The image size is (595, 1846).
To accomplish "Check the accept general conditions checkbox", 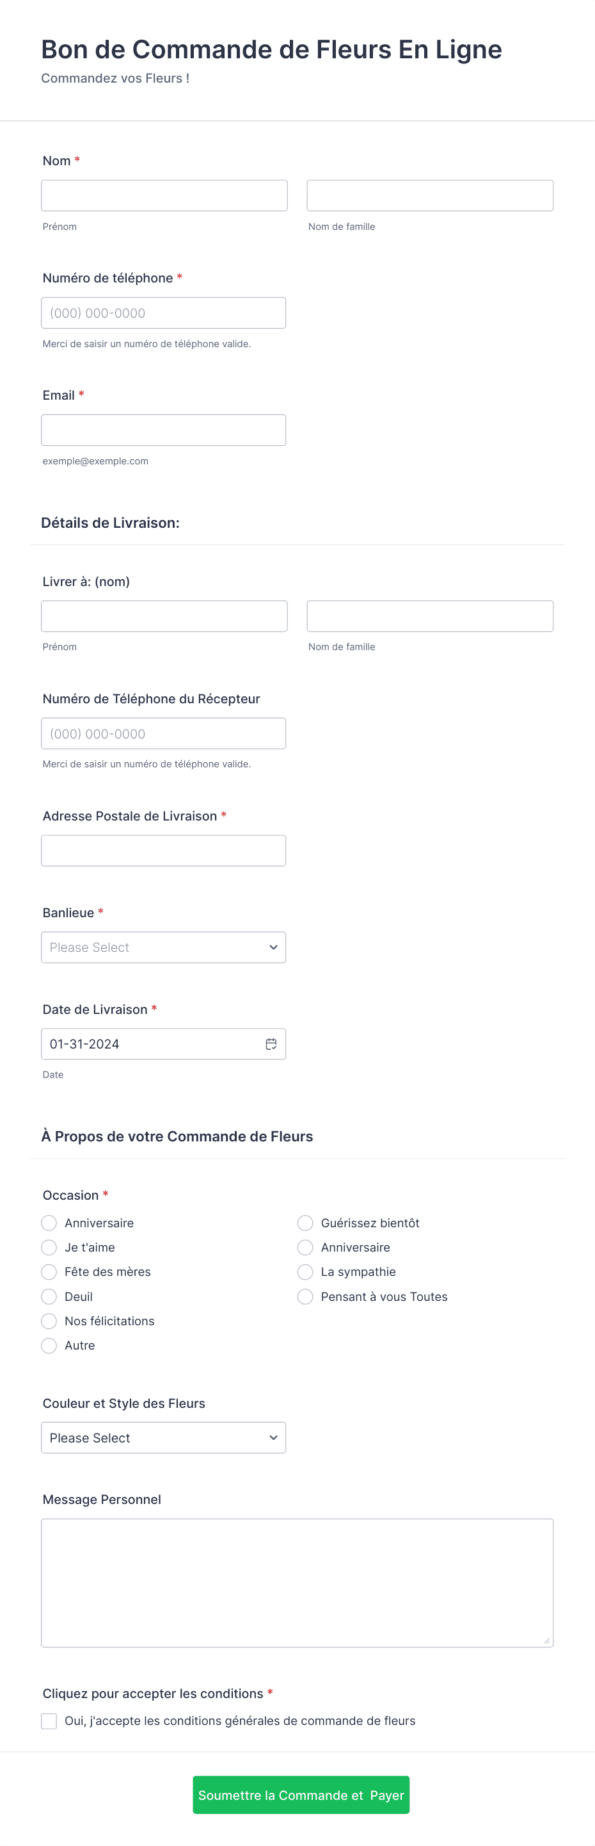I will coord(49,1721).
